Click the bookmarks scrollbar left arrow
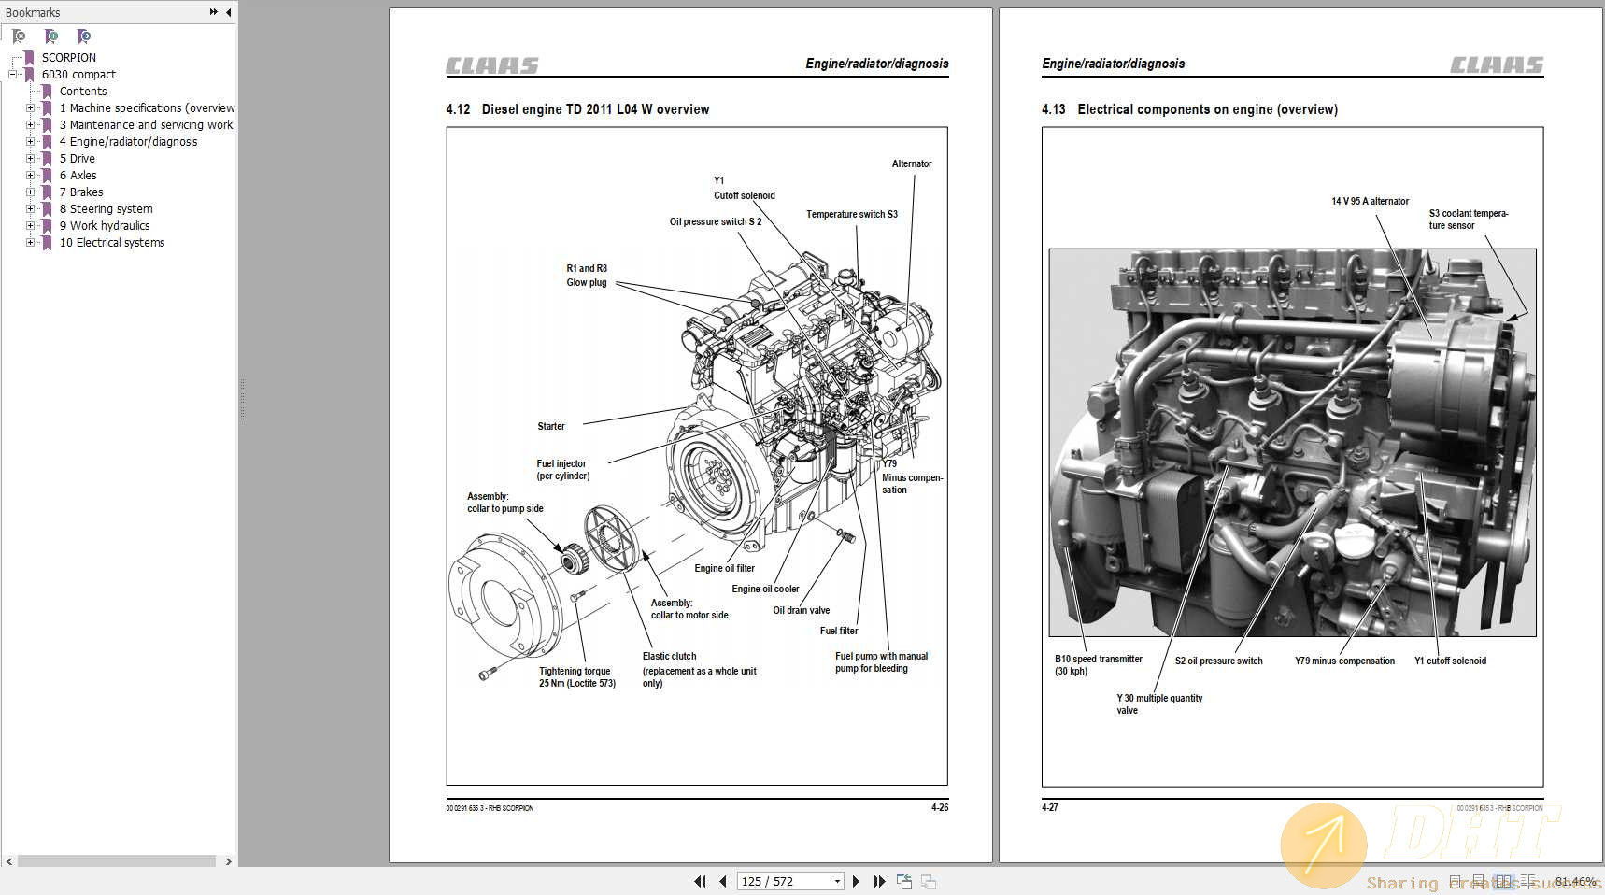This screenshot has width=1605, height=895. pyautogui.click(x=9, y=861)
